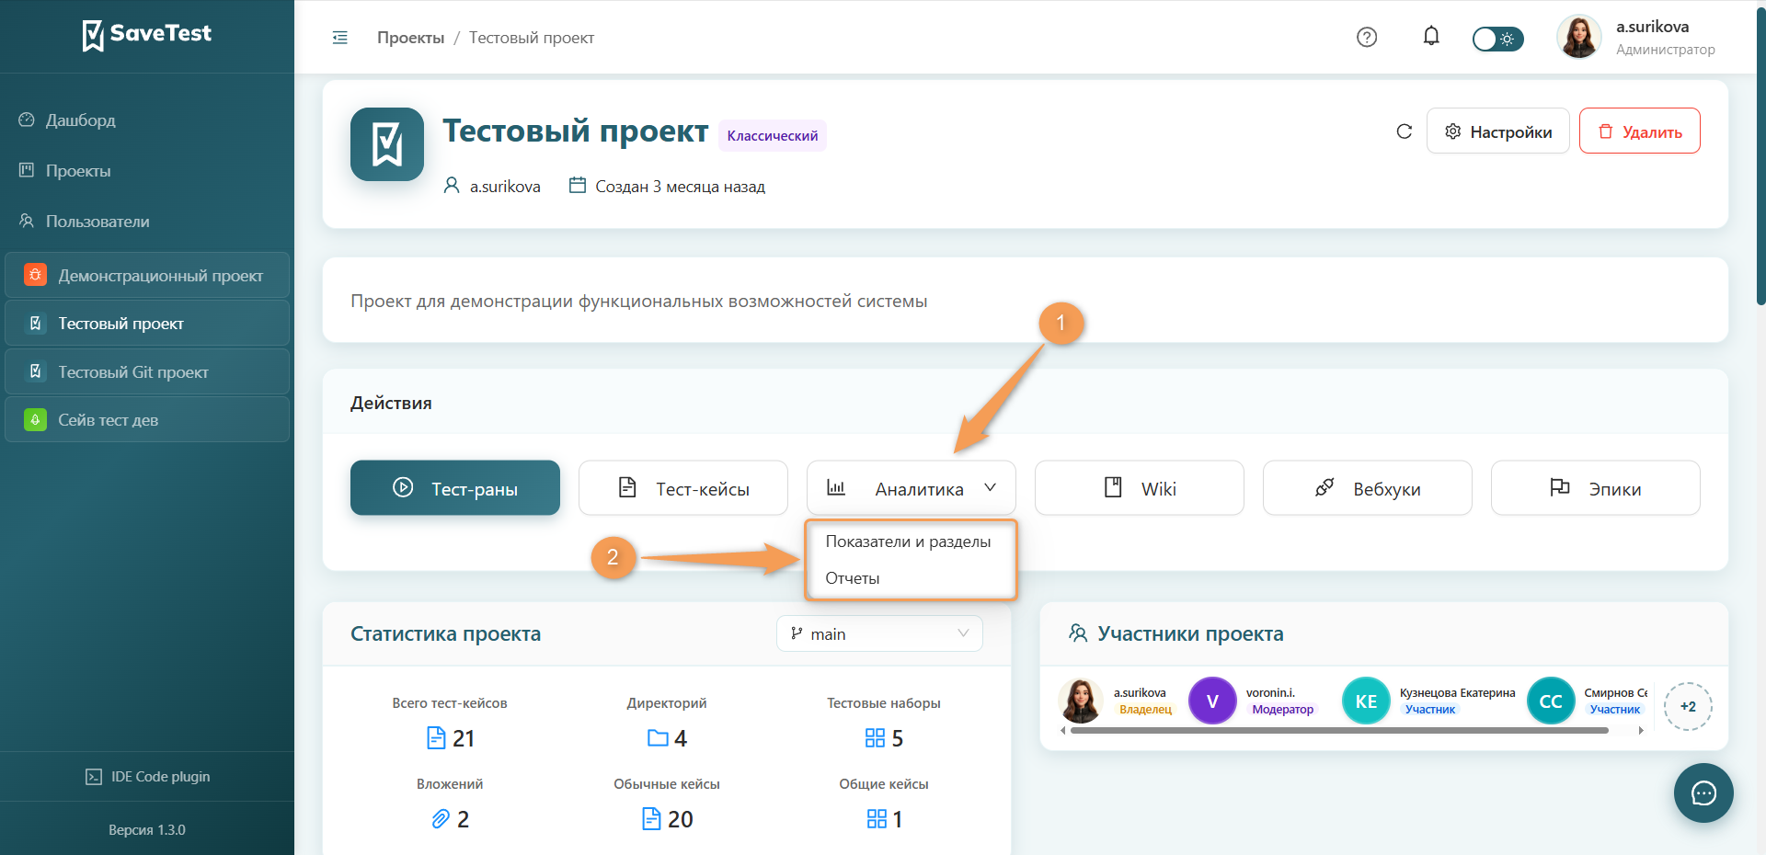Open help via question mark icon
Viewport: 1766px width, 855px height.
tap(1367, 37)
